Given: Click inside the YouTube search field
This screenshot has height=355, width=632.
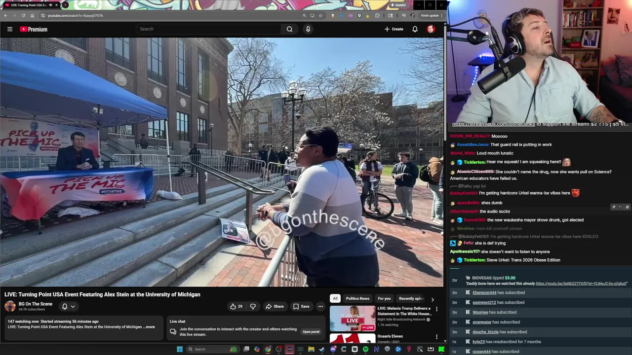Looking at the screenshot, I should pyautogui.click(x=208, y=29).
